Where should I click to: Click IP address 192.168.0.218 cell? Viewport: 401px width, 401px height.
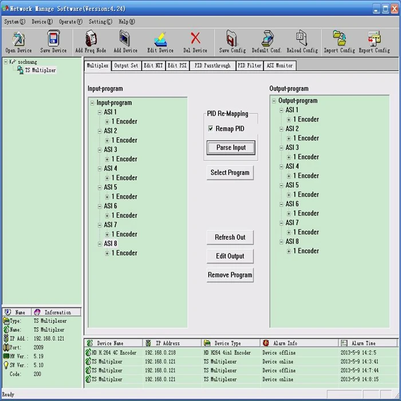coord(160,353)
